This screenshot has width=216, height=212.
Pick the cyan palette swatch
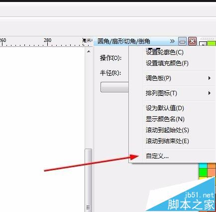click(203, 166)
